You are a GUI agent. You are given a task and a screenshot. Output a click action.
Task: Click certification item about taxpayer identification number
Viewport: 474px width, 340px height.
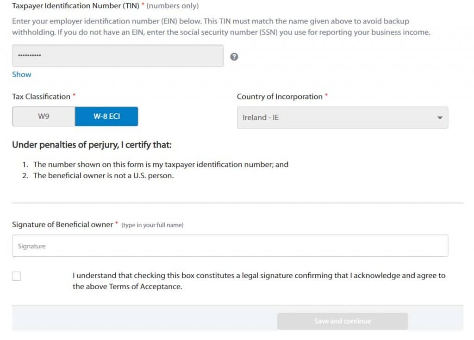161,164
